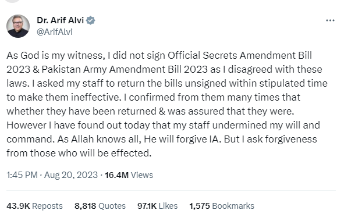Click the display name Dr. Arif Alvi
The width and height of the screenshot is (337, 221).
point(60,20)
